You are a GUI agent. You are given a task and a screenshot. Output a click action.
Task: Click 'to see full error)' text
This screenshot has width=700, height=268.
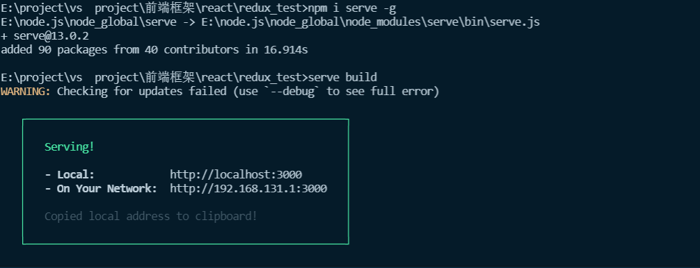point(383,91)
